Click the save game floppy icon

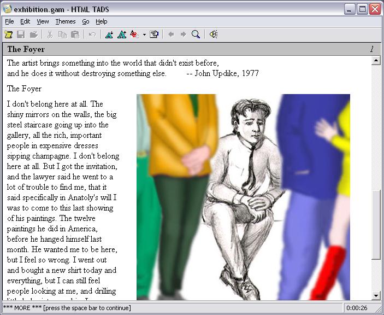point(21,34)
